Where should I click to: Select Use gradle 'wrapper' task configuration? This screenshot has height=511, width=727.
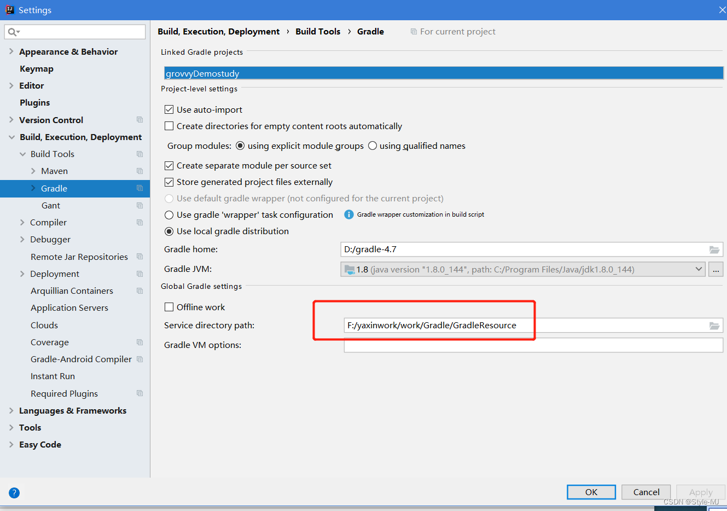click(x=169, y=214)
